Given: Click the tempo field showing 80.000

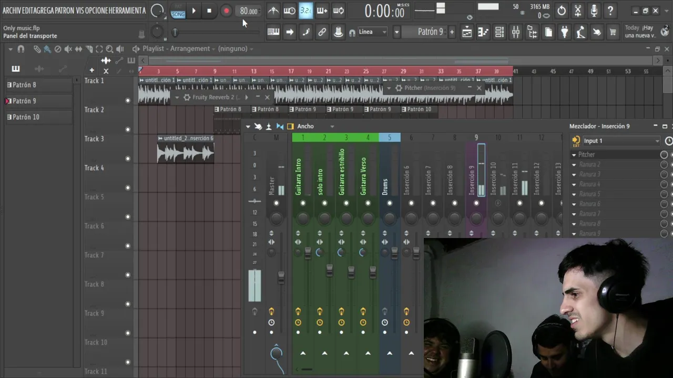Looking at the screenshot, I should [x=248, y=11].
